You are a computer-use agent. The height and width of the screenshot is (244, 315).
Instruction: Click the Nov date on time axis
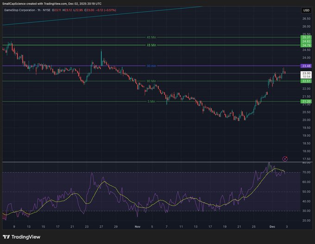137,227
